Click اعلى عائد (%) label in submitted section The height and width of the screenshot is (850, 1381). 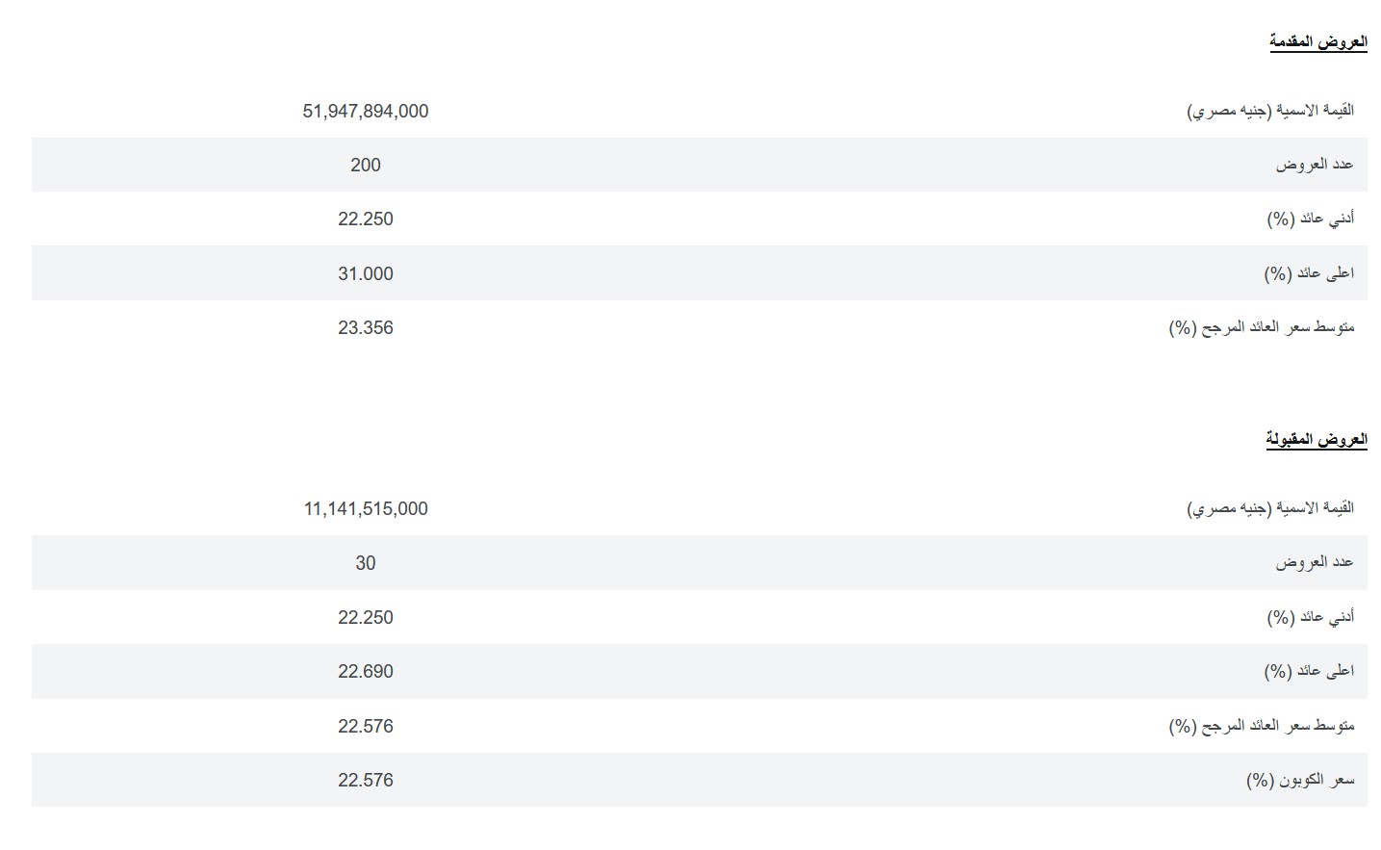[1309, 273]
